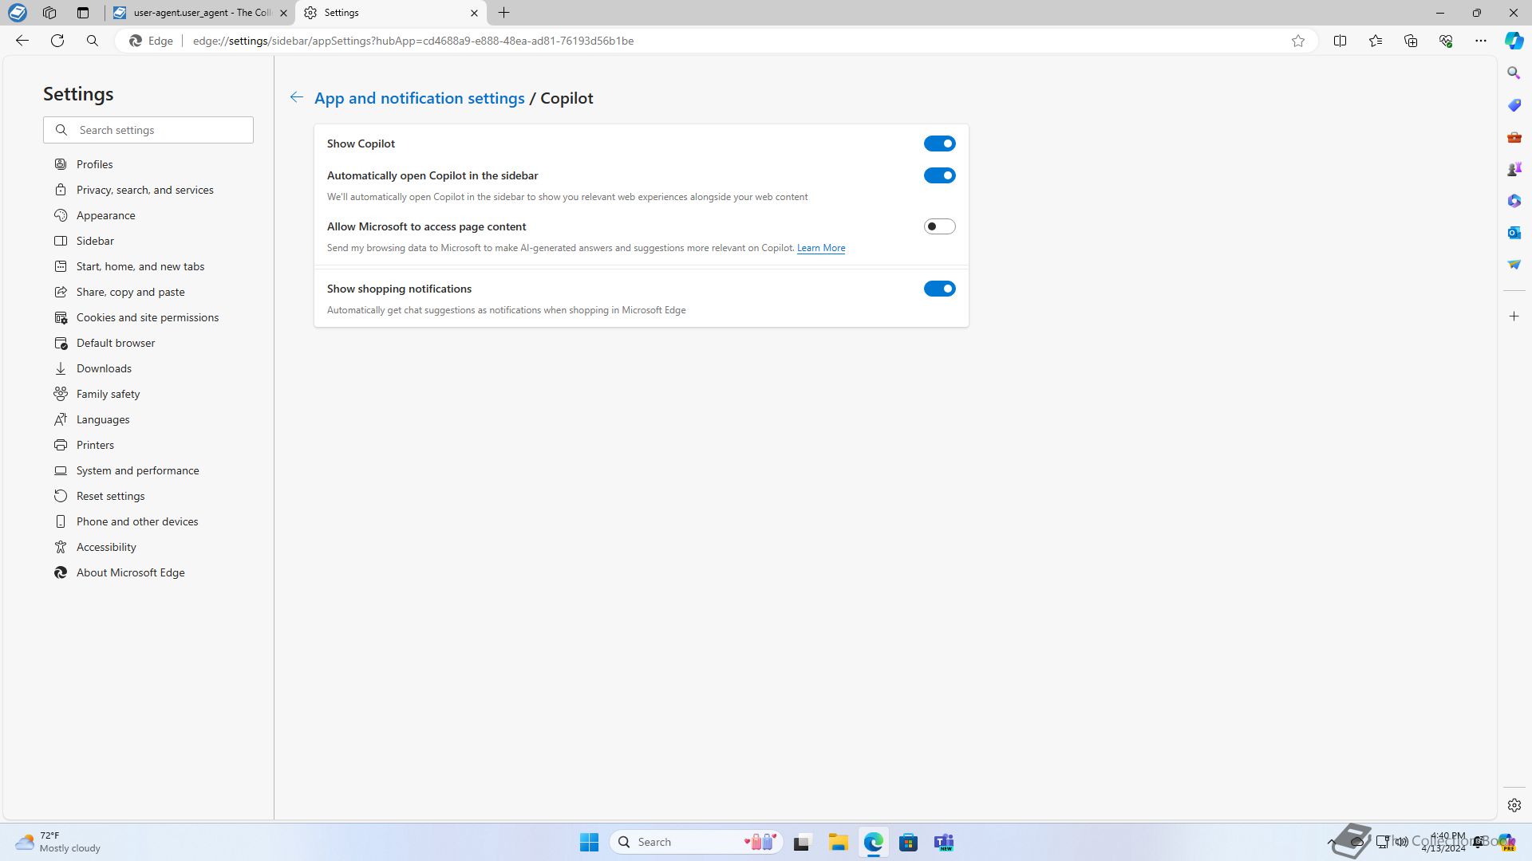Open Profiles settings
Image resolution: width=1532 pixels, height=861 pixels.
click(94, 164)
